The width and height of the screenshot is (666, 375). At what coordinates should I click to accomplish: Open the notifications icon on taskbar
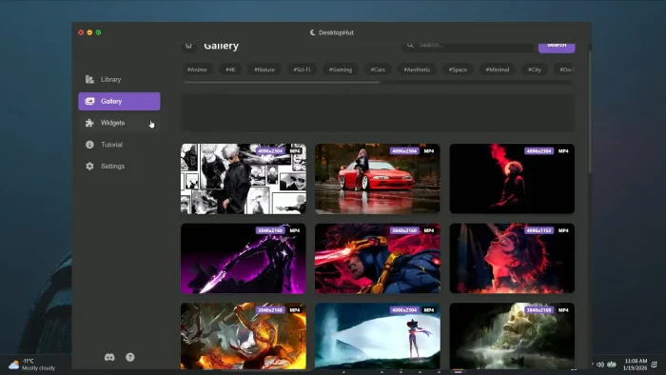coord(655,365)
